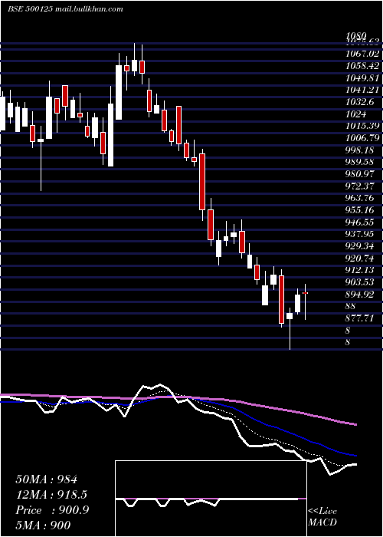Click the 955.16 price axis label
383x537 pixels.
[x=360, y=209]
